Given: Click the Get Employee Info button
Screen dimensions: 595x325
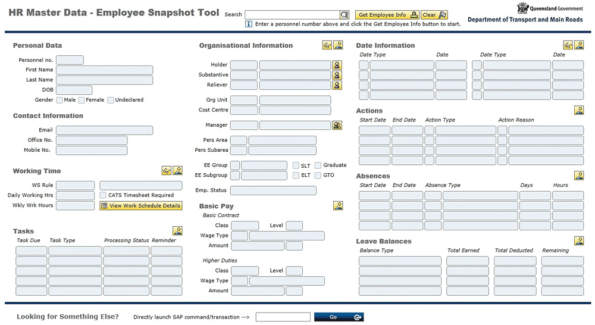Looking at the screenshot, I should tap(387, 15).
